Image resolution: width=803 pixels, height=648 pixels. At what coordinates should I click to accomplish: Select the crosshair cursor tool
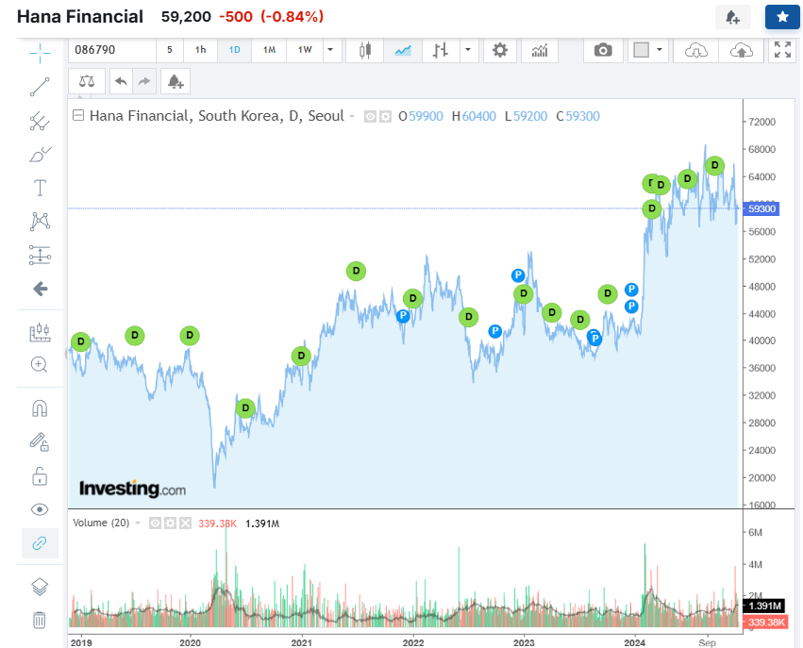click(40, 53)
